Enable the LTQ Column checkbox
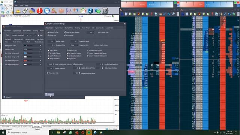 pyautogui.click(x=67, y=58)
